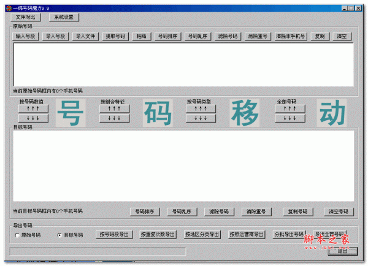Image resolution: width=368 pixels, height=266 pixels.
Task: Clear target numbers with 清空号码
Action: point(339,212)
